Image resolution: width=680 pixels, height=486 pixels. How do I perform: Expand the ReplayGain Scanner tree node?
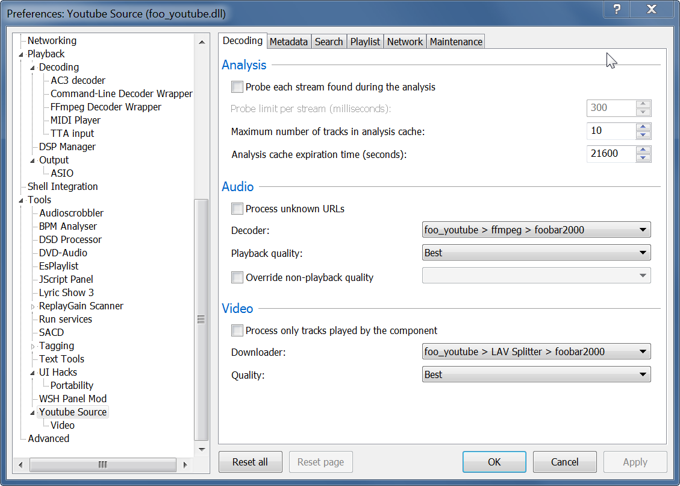pyautogui.click(x=33, y=306)
